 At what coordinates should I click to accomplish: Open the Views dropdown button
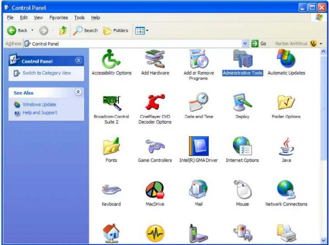[x=142, y=31]
